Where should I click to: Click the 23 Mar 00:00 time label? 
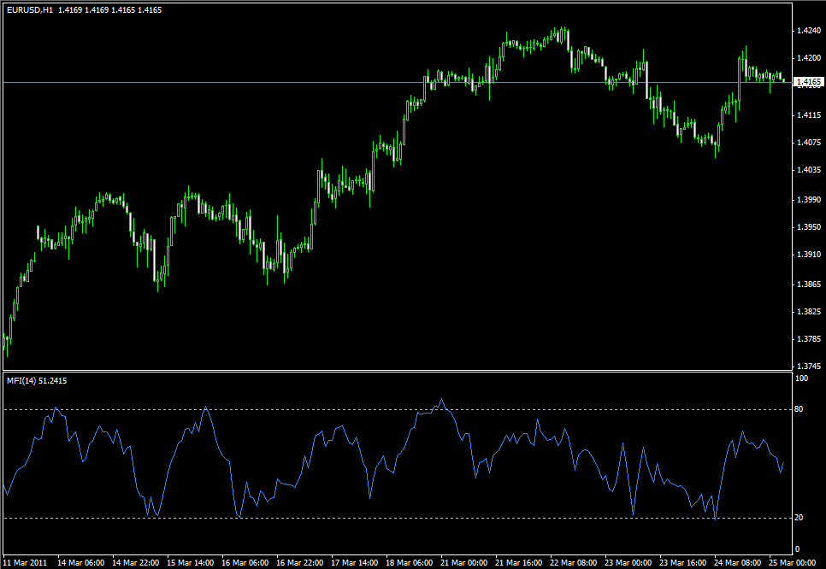tap(628, 563)
